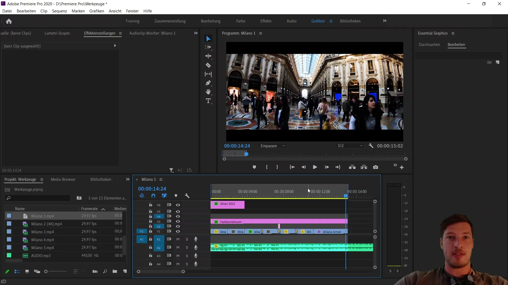
Task: Expand Project panel overflow tabs
Action: coord(128,179)
